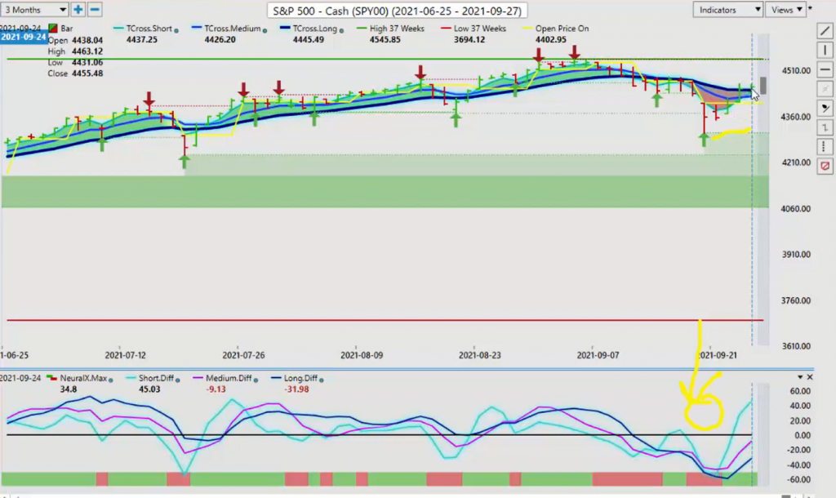Viewport: 836px width, 498px height.
Task: Click the High 37 Weeks value 4545.85
Action: point(385,39)
